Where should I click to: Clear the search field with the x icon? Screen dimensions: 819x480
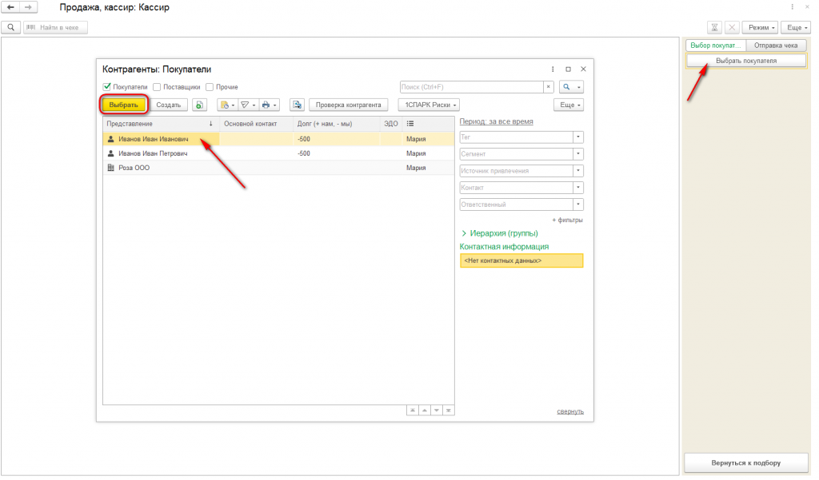pos(549,87)
